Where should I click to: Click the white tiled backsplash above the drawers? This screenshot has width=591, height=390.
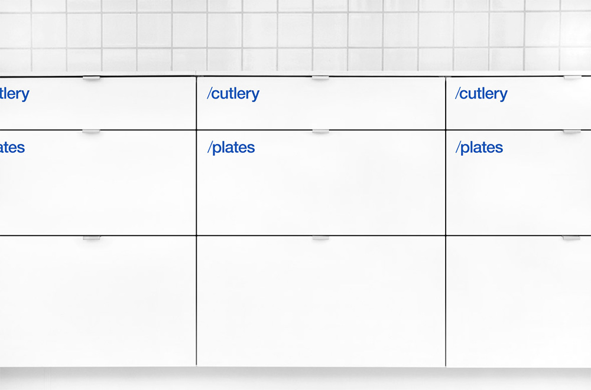point(295,35)
